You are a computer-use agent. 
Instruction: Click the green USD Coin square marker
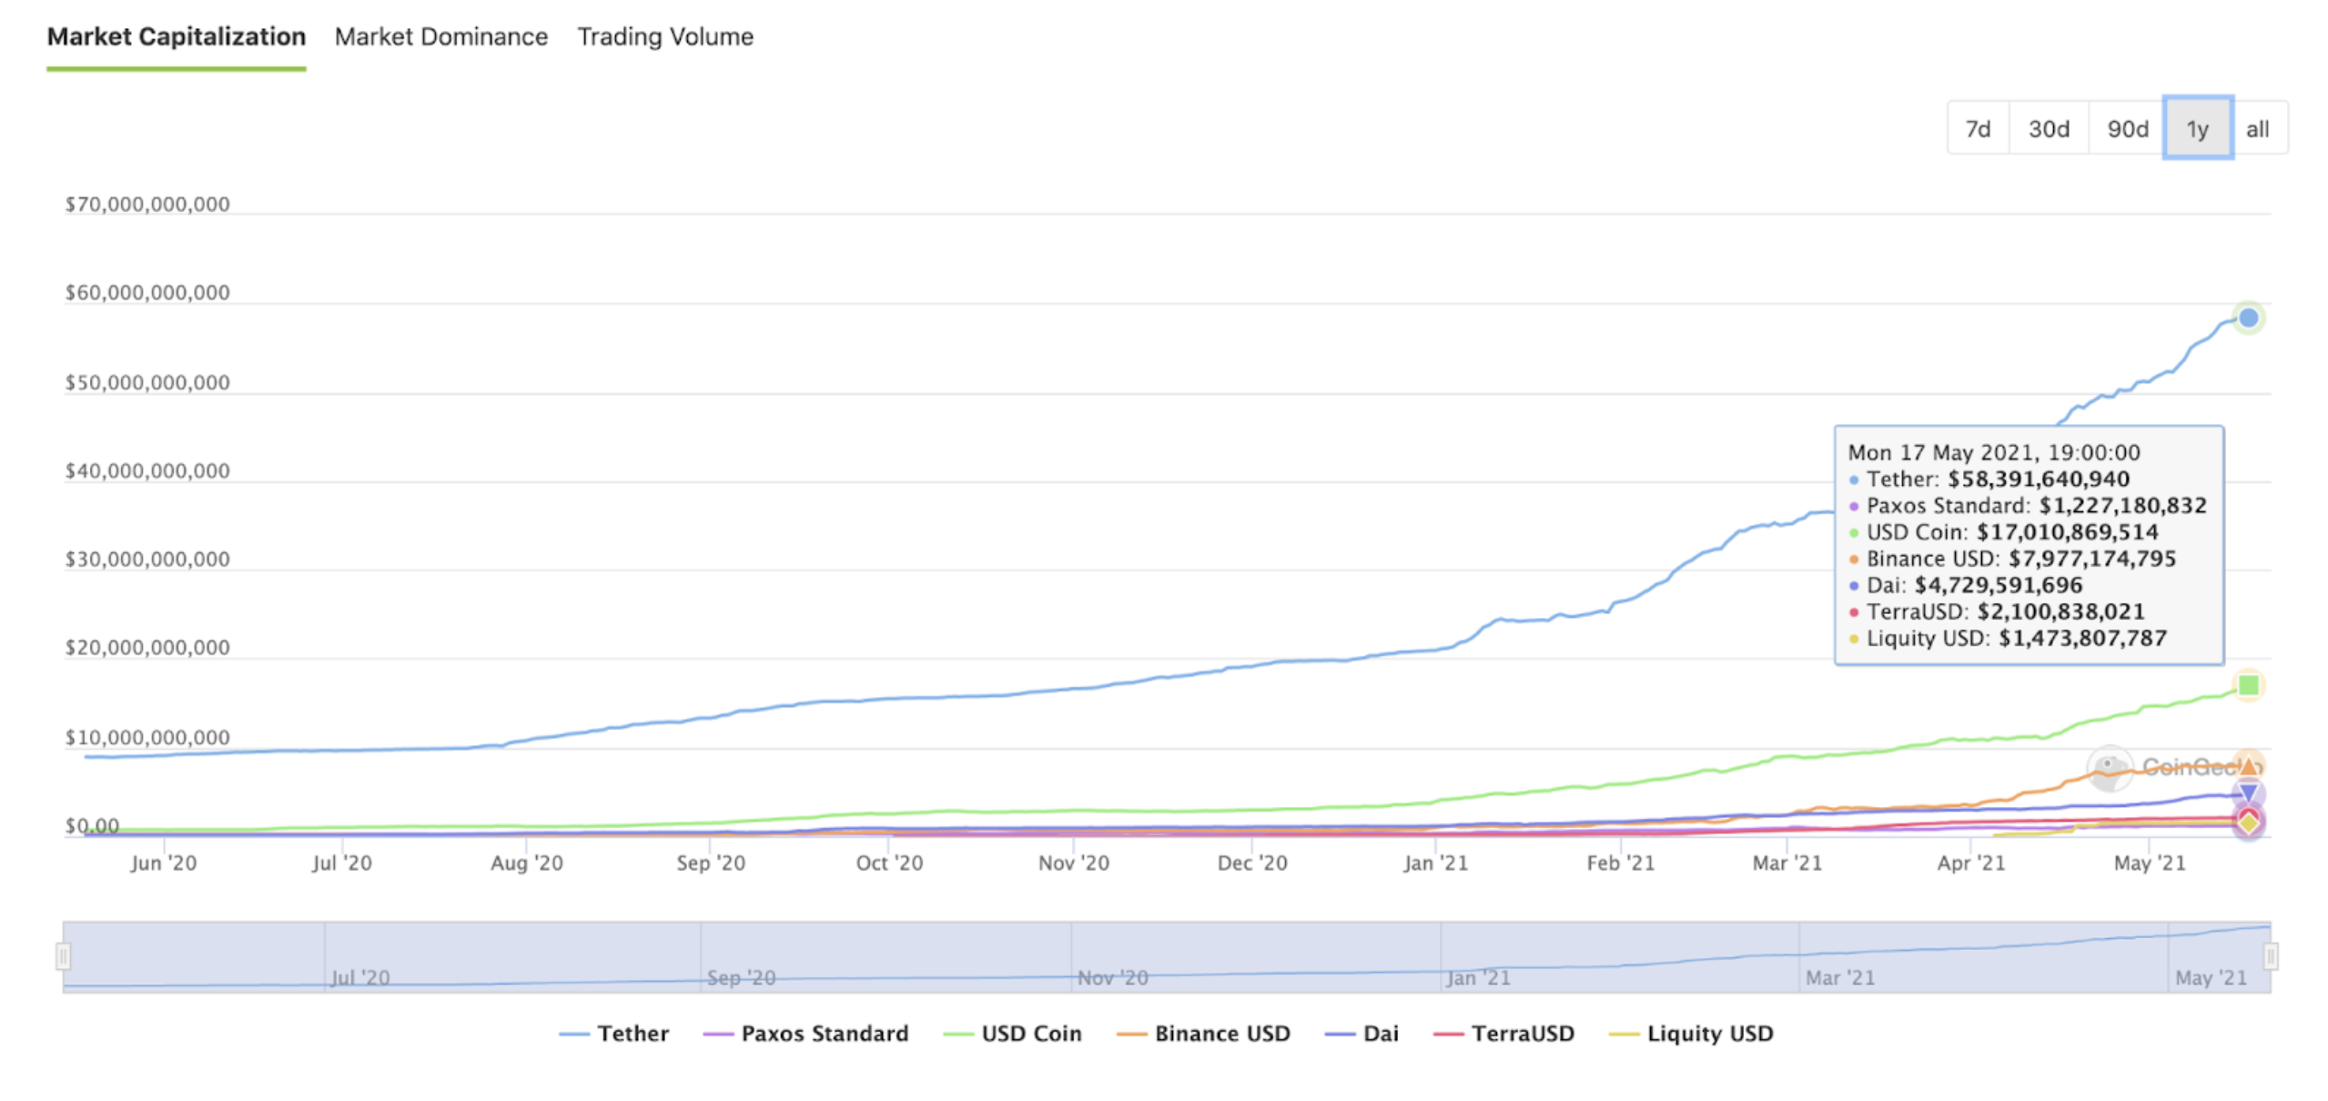[x=2248, y=685]
